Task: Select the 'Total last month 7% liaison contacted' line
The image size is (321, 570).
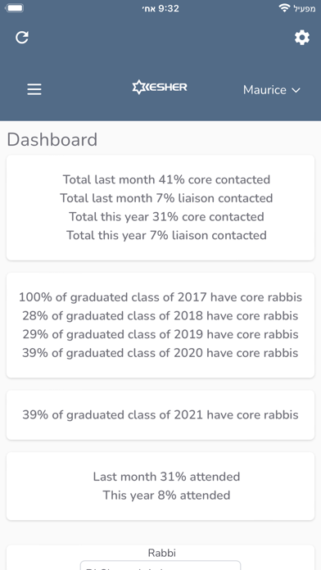Action: click(166, 198)
